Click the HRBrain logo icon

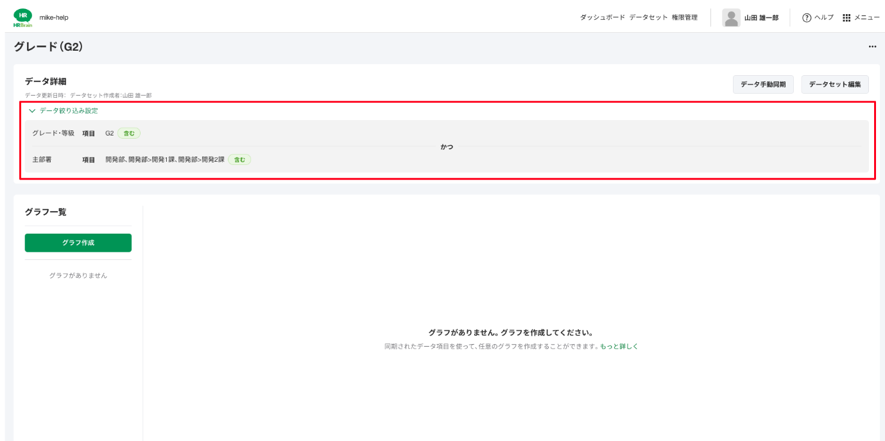coord(22,17)
